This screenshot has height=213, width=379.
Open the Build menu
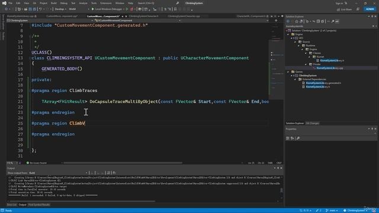(x=54, y=3)
